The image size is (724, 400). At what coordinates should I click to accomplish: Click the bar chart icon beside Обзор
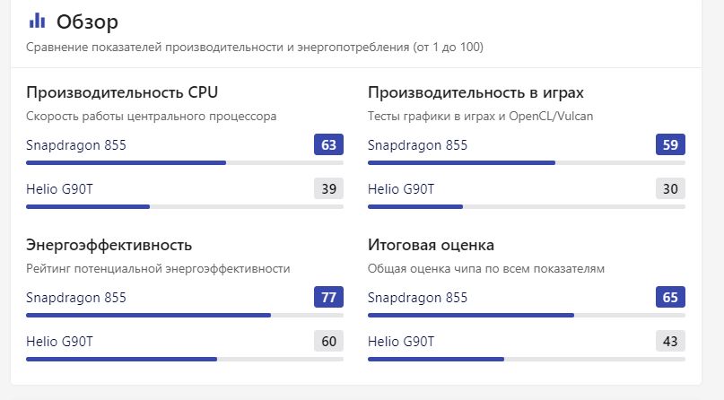click(x=37, y=21)
